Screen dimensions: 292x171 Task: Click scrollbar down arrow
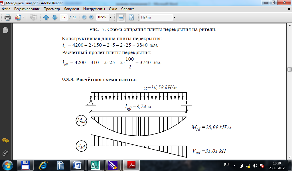[290, 157]
